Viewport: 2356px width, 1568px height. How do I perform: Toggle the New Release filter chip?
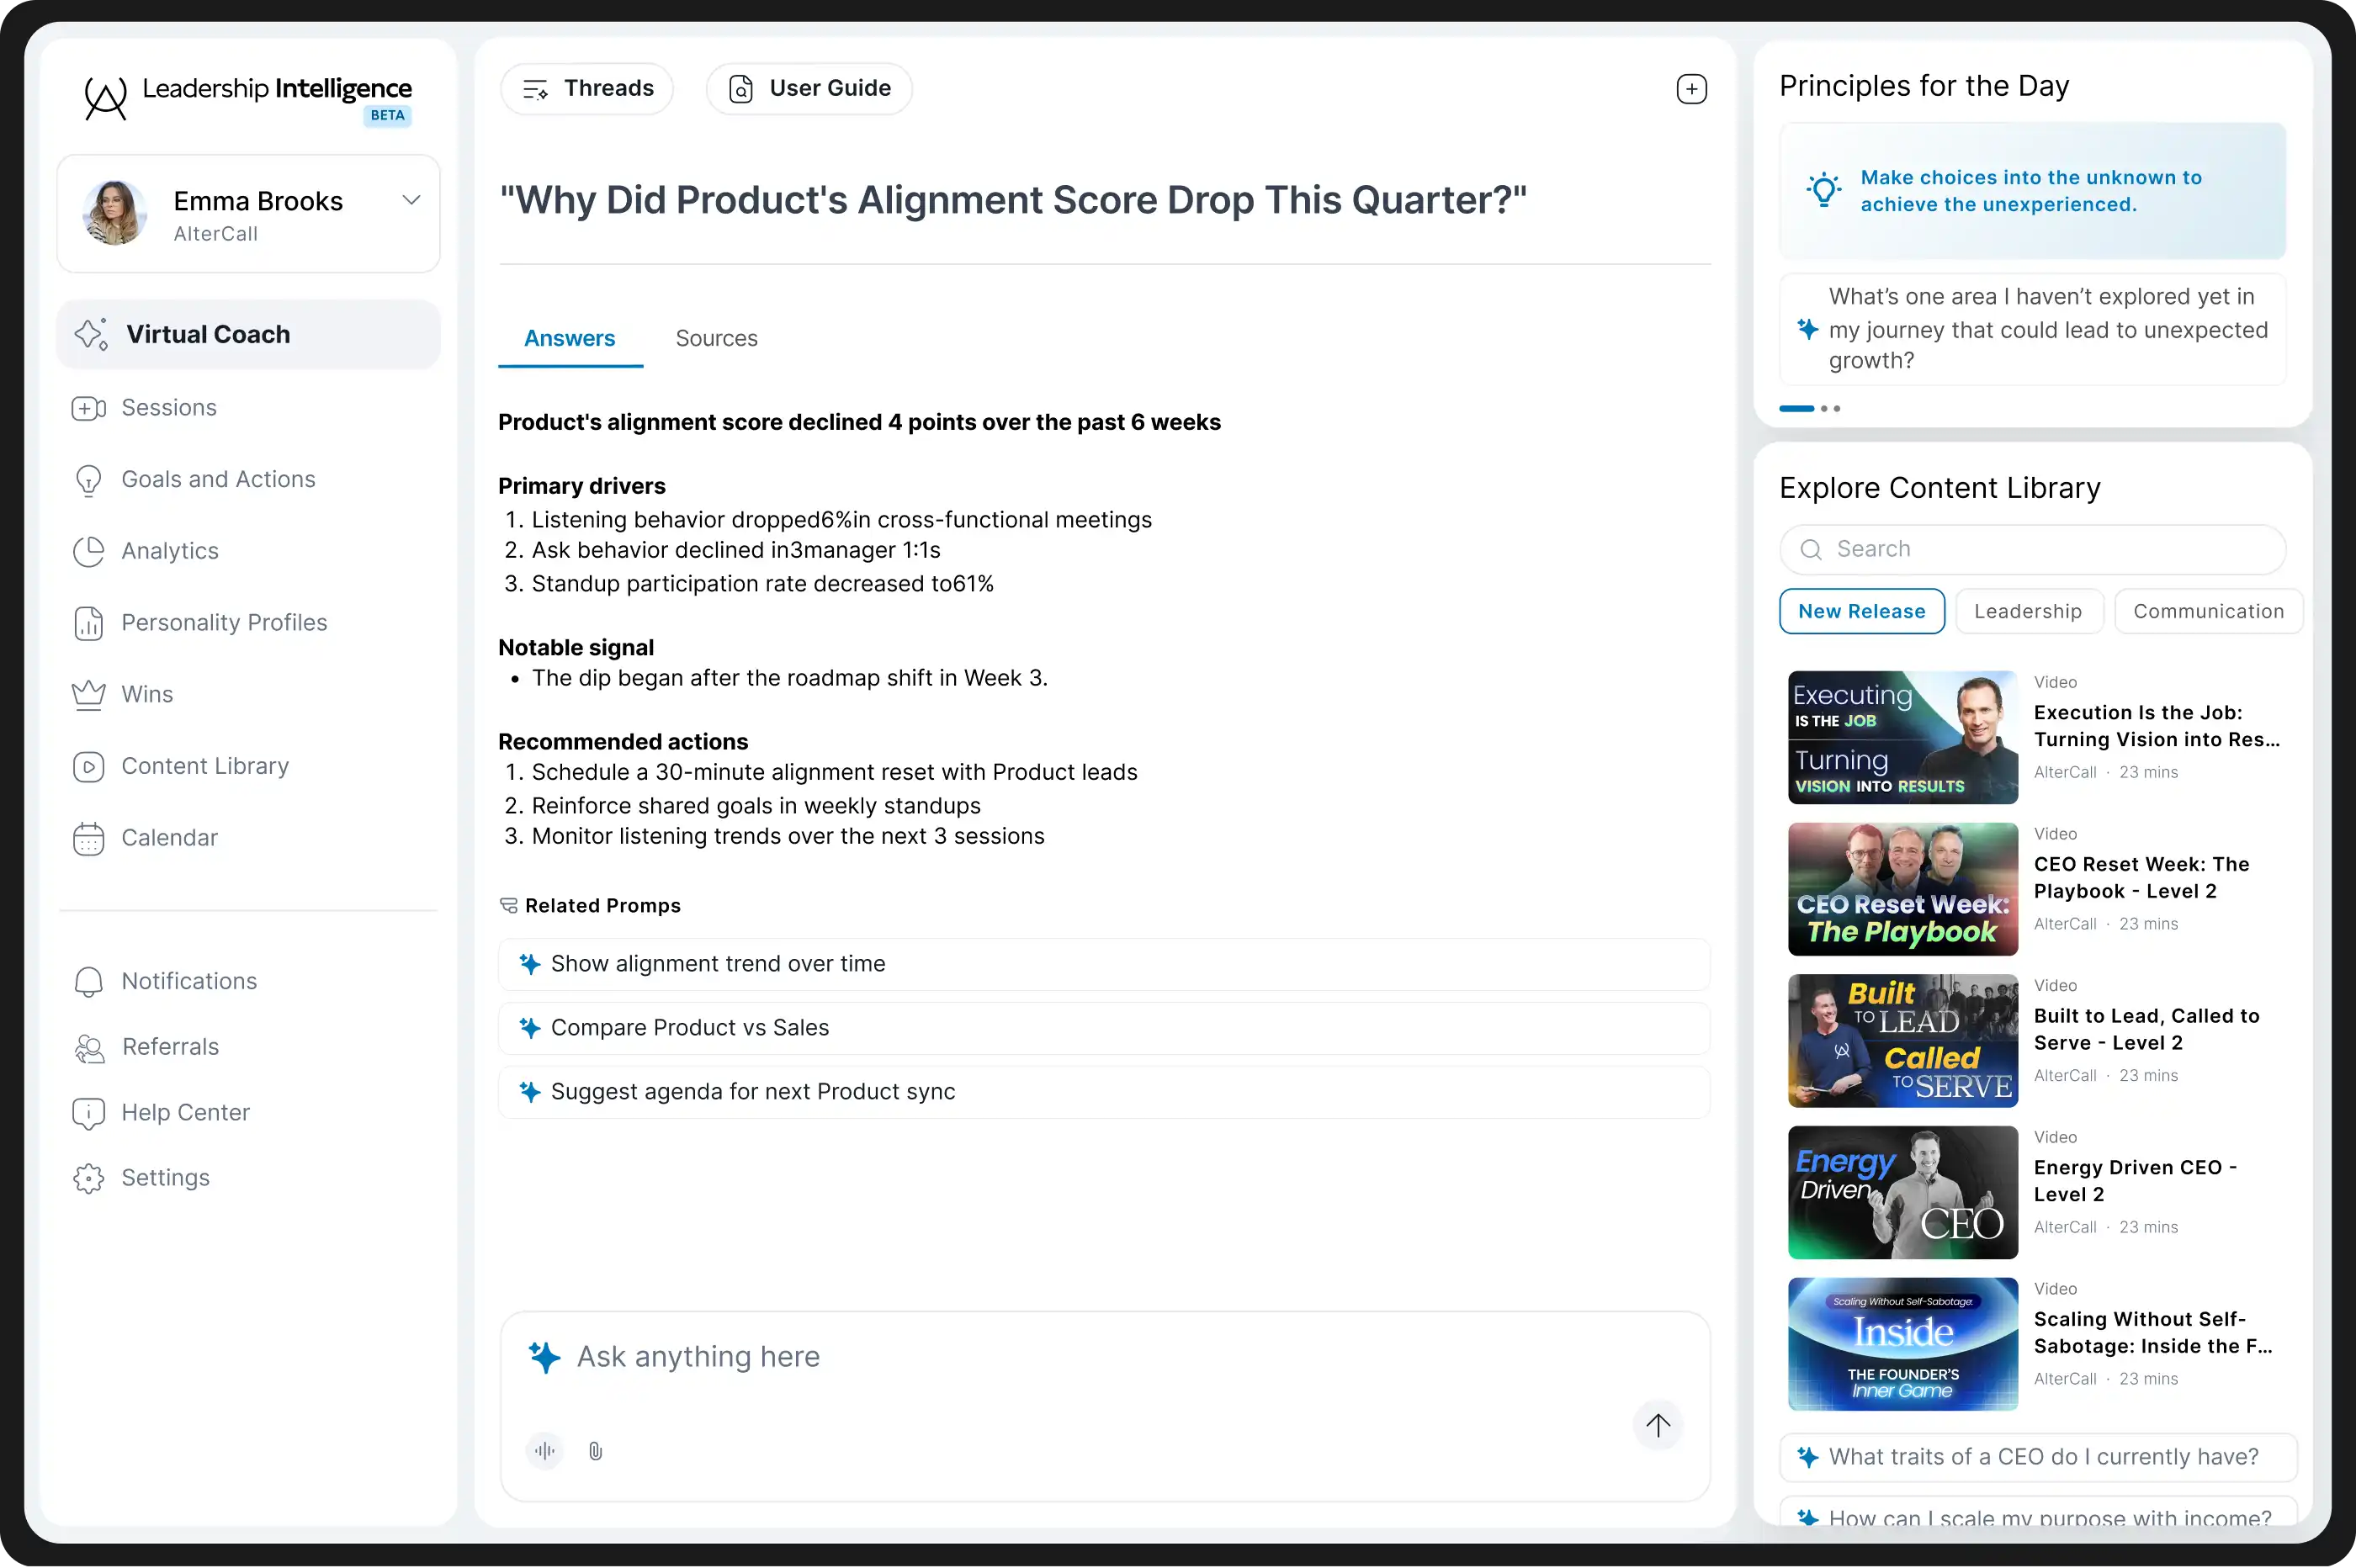(x=1861, y=611)
